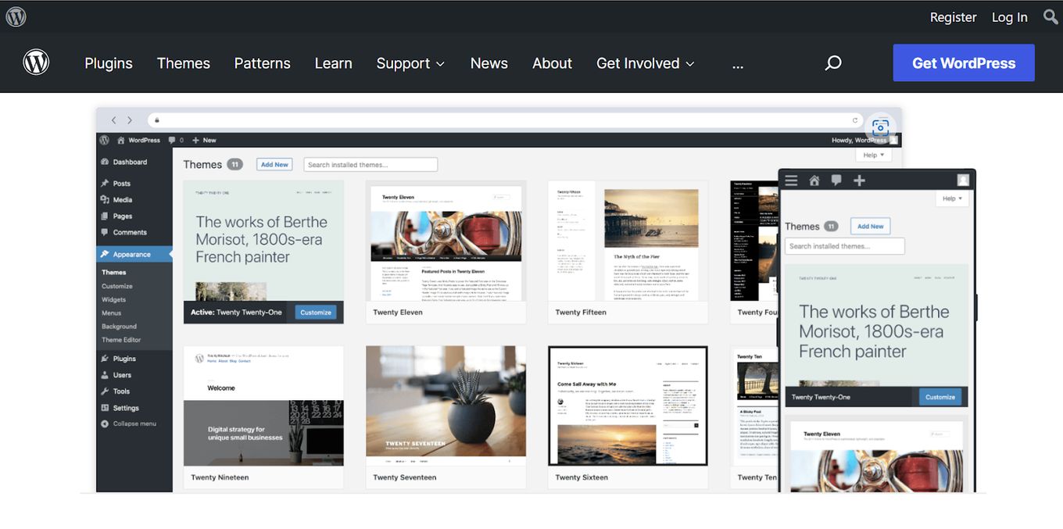Click the forward arrow in the embedded browser

130,120
